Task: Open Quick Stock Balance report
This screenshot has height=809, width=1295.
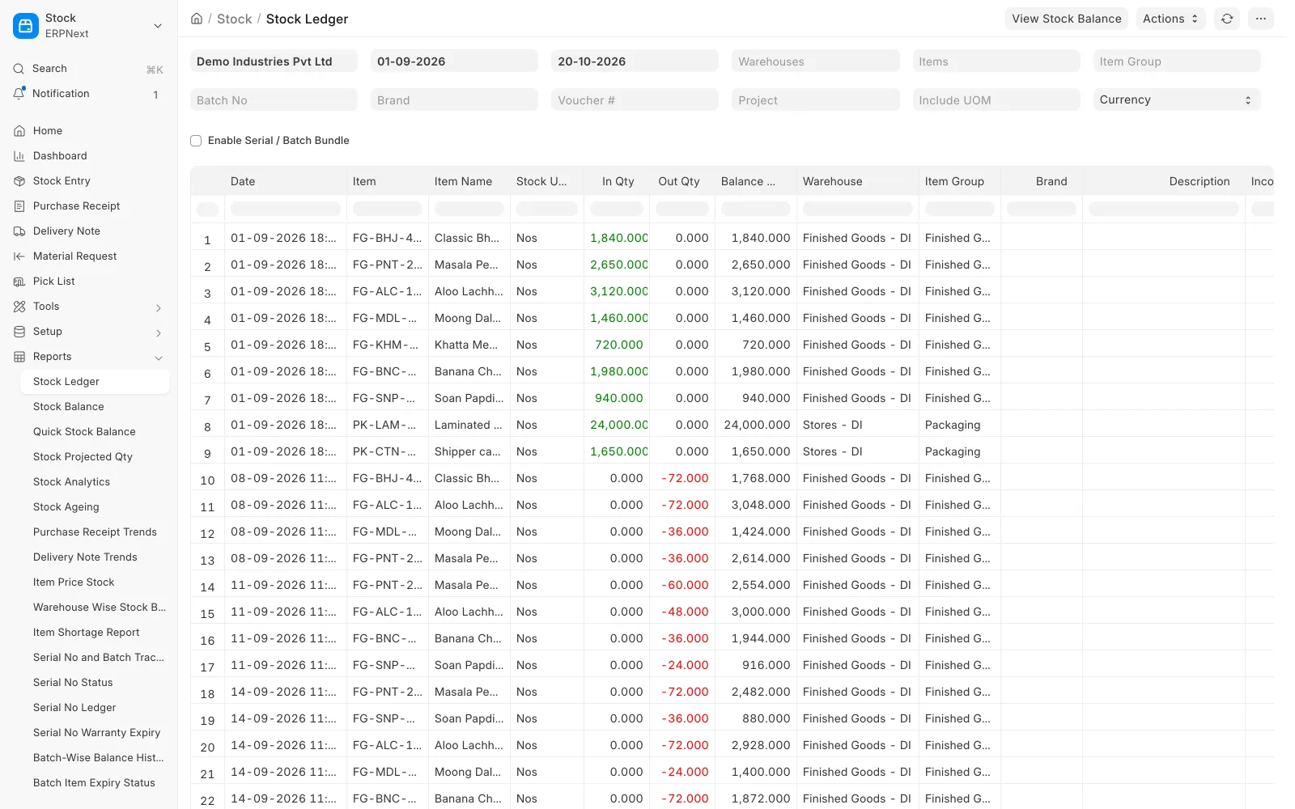Action: 84,432
